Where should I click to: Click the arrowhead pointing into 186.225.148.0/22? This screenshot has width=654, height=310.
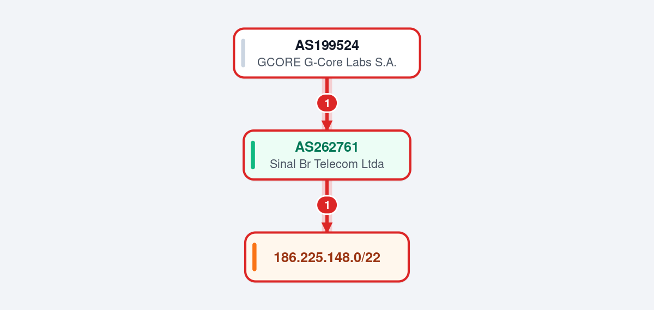(x=327, y=228)
